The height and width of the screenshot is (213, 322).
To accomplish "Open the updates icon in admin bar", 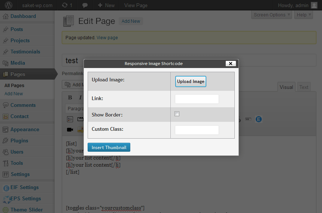I will click(67, 5).
